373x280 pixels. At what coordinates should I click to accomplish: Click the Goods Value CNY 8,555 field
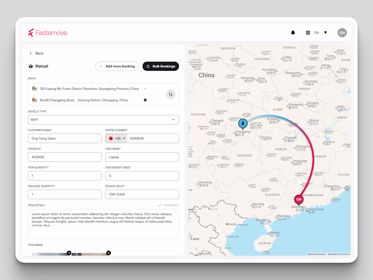pos(142,194)
